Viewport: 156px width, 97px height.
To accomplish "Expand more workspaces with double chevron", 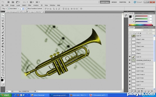I will [x=129, y=2].
